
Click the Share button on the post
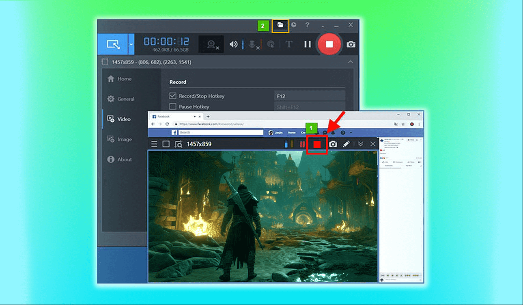click(411, 162)
